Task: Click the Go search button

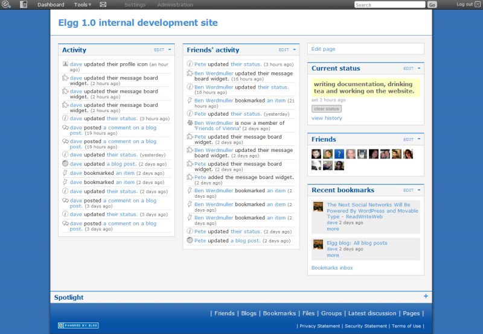Action: tap(432, 5)
